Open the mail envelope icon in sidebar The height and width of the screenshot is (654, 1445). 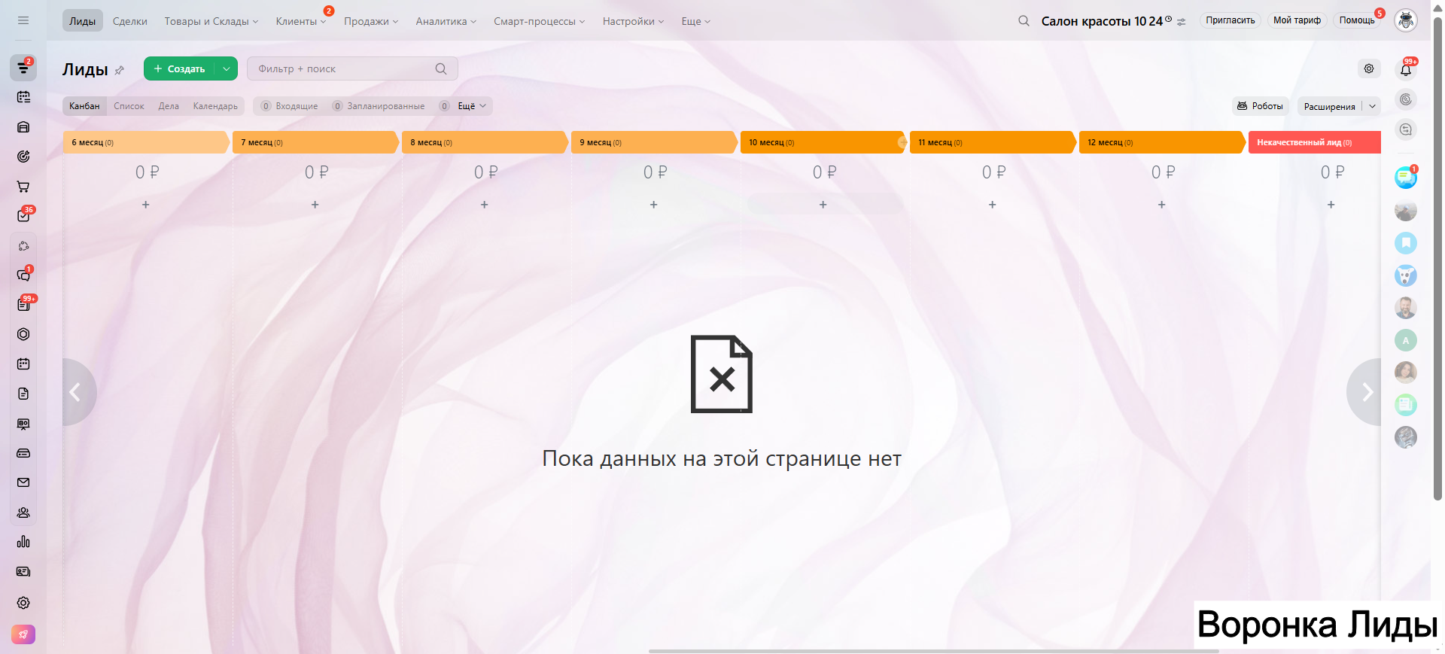click(23, 482)
